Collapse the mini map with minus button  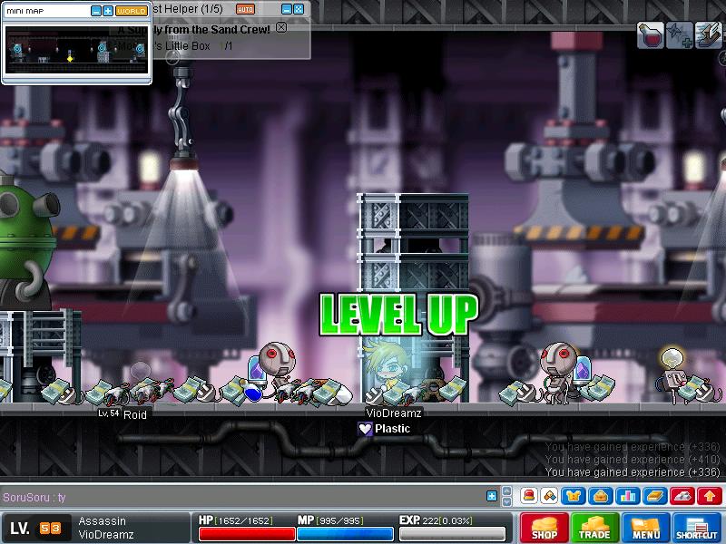click(x=96, y=11)
